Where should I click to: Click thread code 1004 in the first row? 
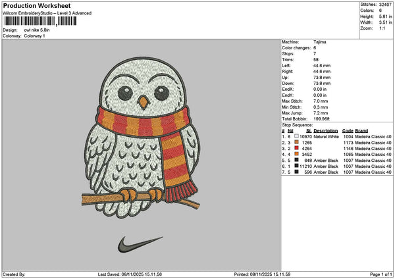coord(348,136)
